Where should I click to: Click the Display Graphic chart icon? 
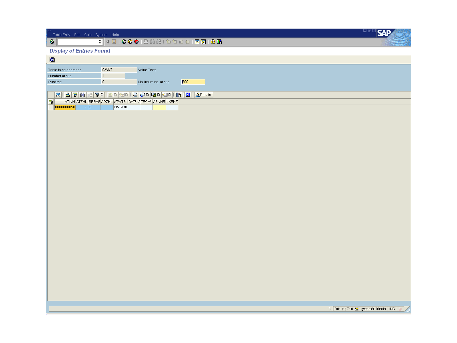(179, 95)
